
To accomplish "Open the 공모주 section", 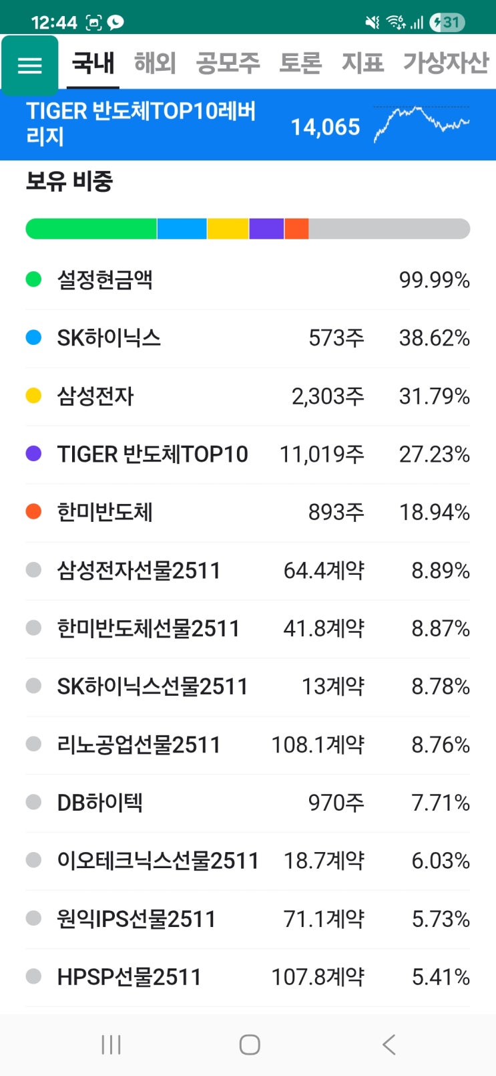I will click(x=228, y=63).
